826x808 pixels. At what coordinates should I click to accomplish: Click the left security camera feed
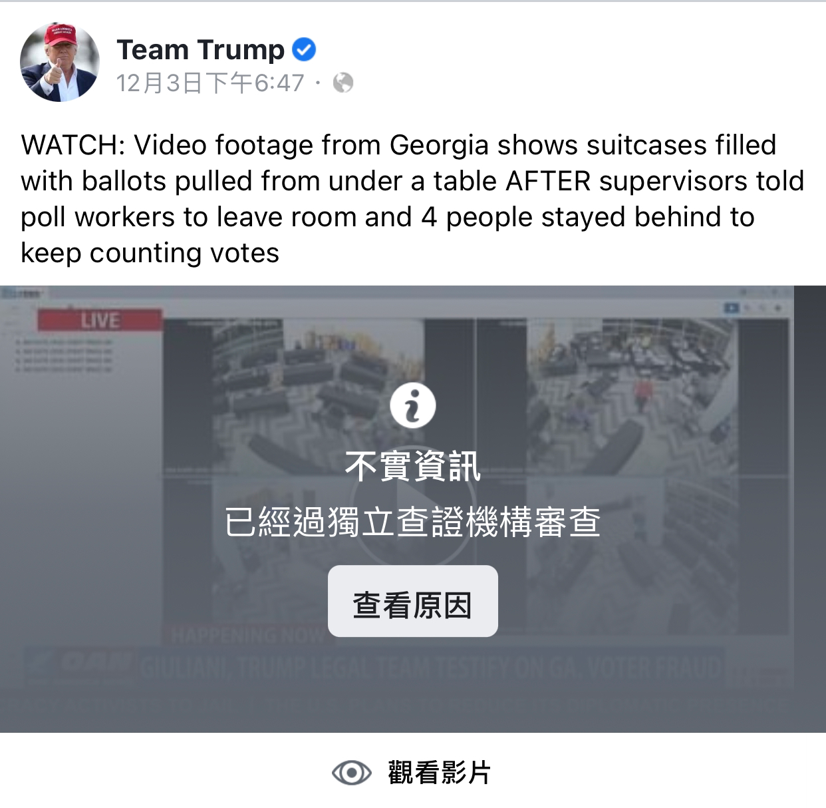coord(318,474)
